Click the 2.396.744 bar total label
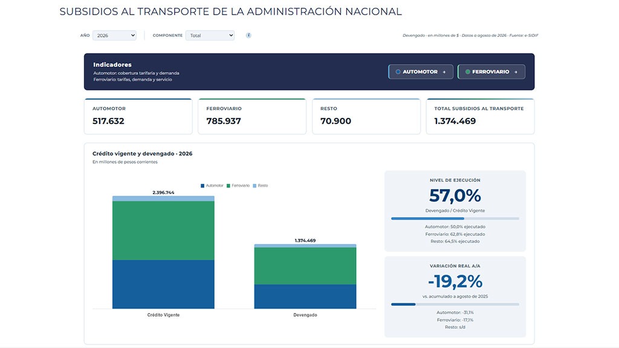 pos(163,193)
